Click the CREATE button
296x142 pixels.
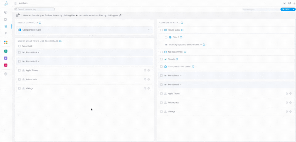point(286,9)
